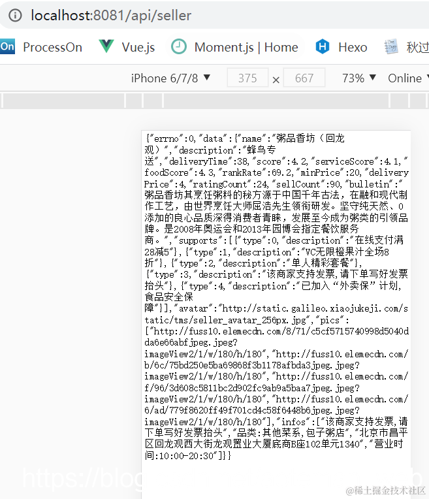
Task: Click the height field showing 667
Action: (x=304, y=78)
